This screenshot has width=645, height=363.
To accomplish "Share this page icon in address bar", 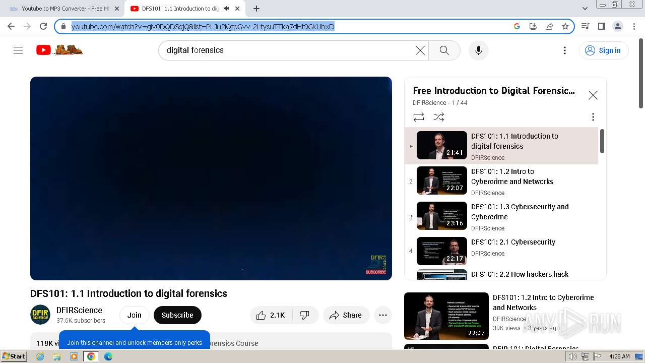I will coord(549,26).
